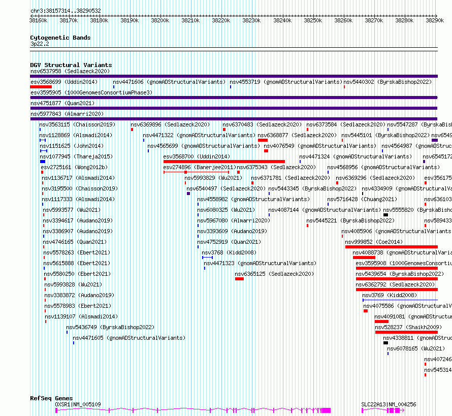Click nsv4471322 gnomAD variant label
The image size is (452, 416).
pyautogui.click(x=199, y=135)
